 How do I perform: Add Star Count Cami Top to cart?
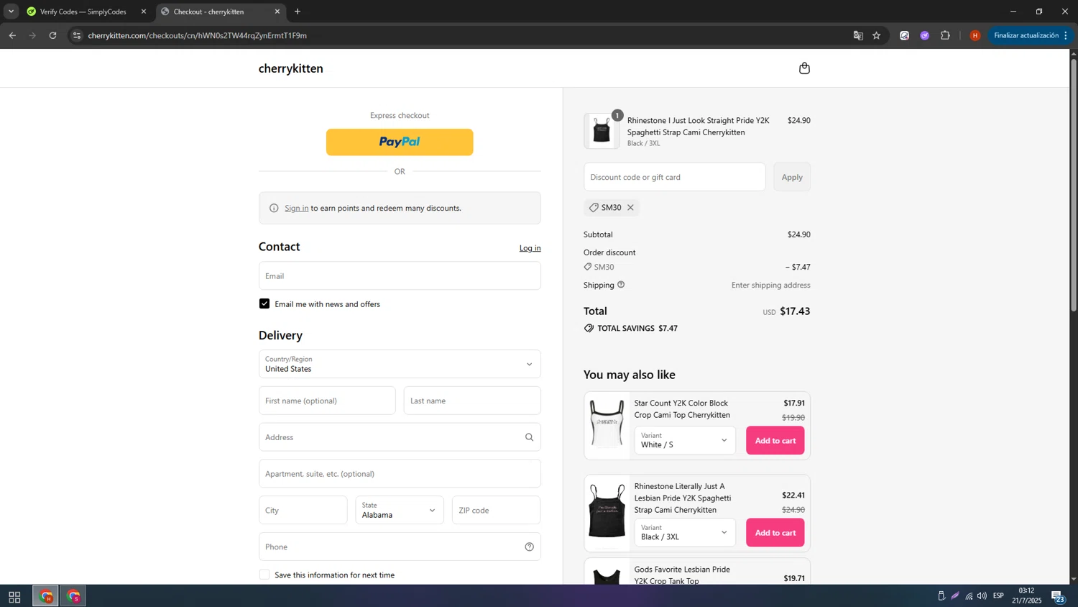775,440
